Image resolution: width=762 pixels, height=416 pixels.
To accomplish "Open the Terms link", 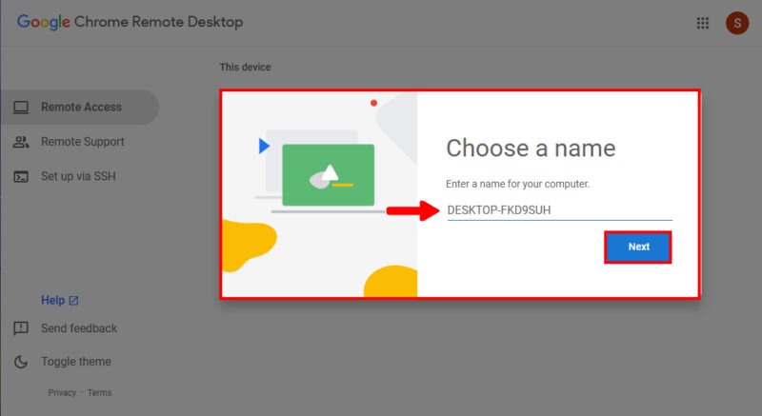I will click(x=100, y=392).
